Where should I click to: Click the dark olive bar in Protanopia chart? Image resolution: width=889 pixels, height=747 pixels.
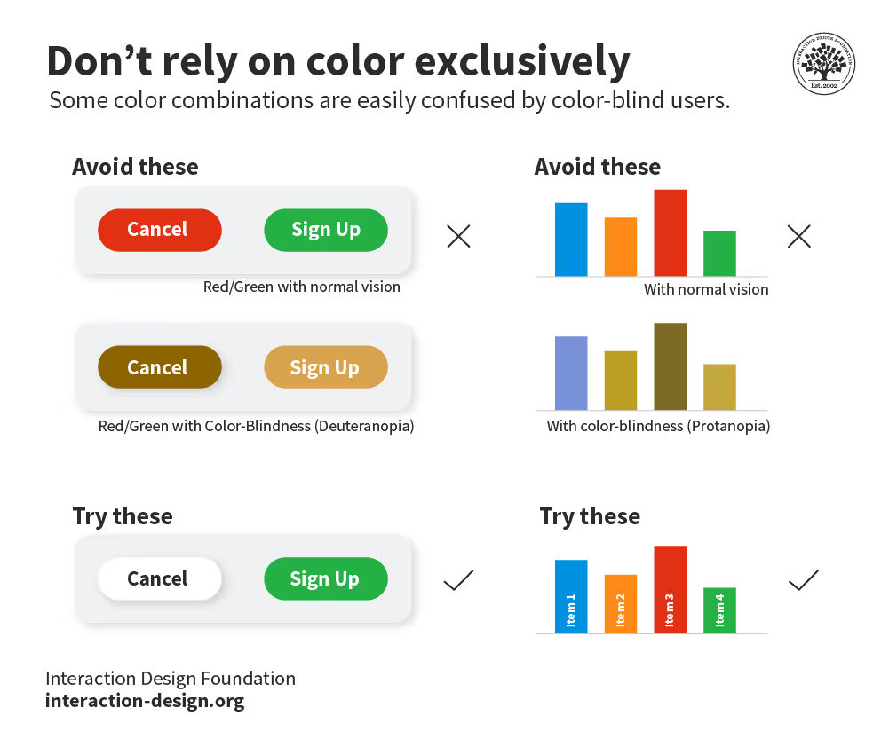(x=670, y=366)
